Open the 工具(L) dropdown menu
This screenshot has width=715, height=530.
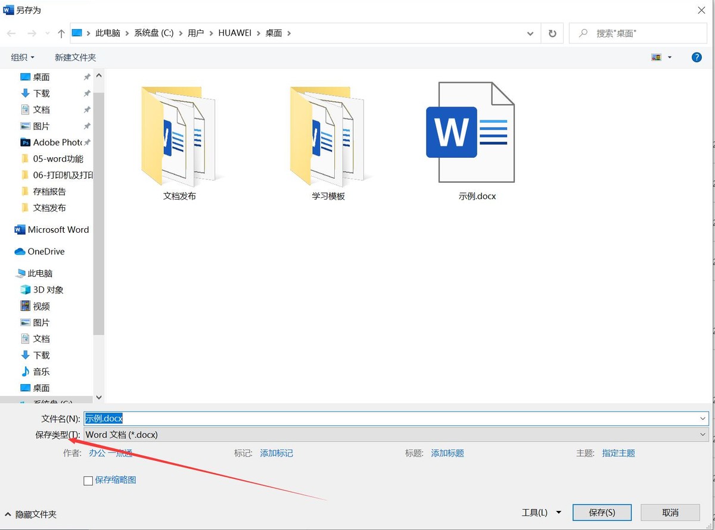(x=541, y=512)
